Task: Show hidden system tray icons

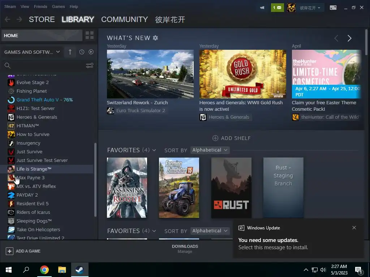Action: (x=306, y=270)
